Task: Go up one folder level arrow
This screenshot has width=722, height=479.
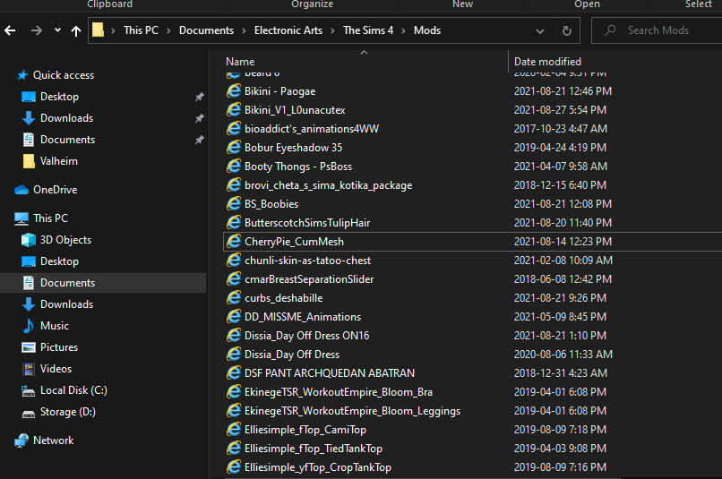Action: (x=76, y=30)
